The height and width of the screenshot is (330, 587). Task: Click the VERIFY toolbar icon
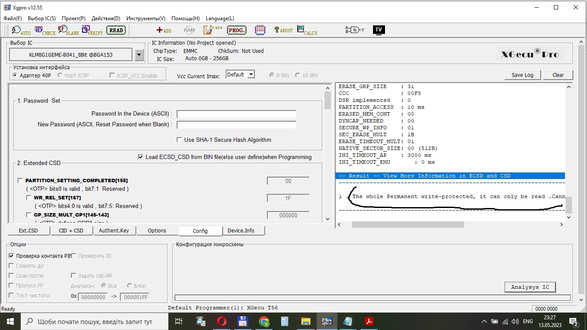[92, 30]
